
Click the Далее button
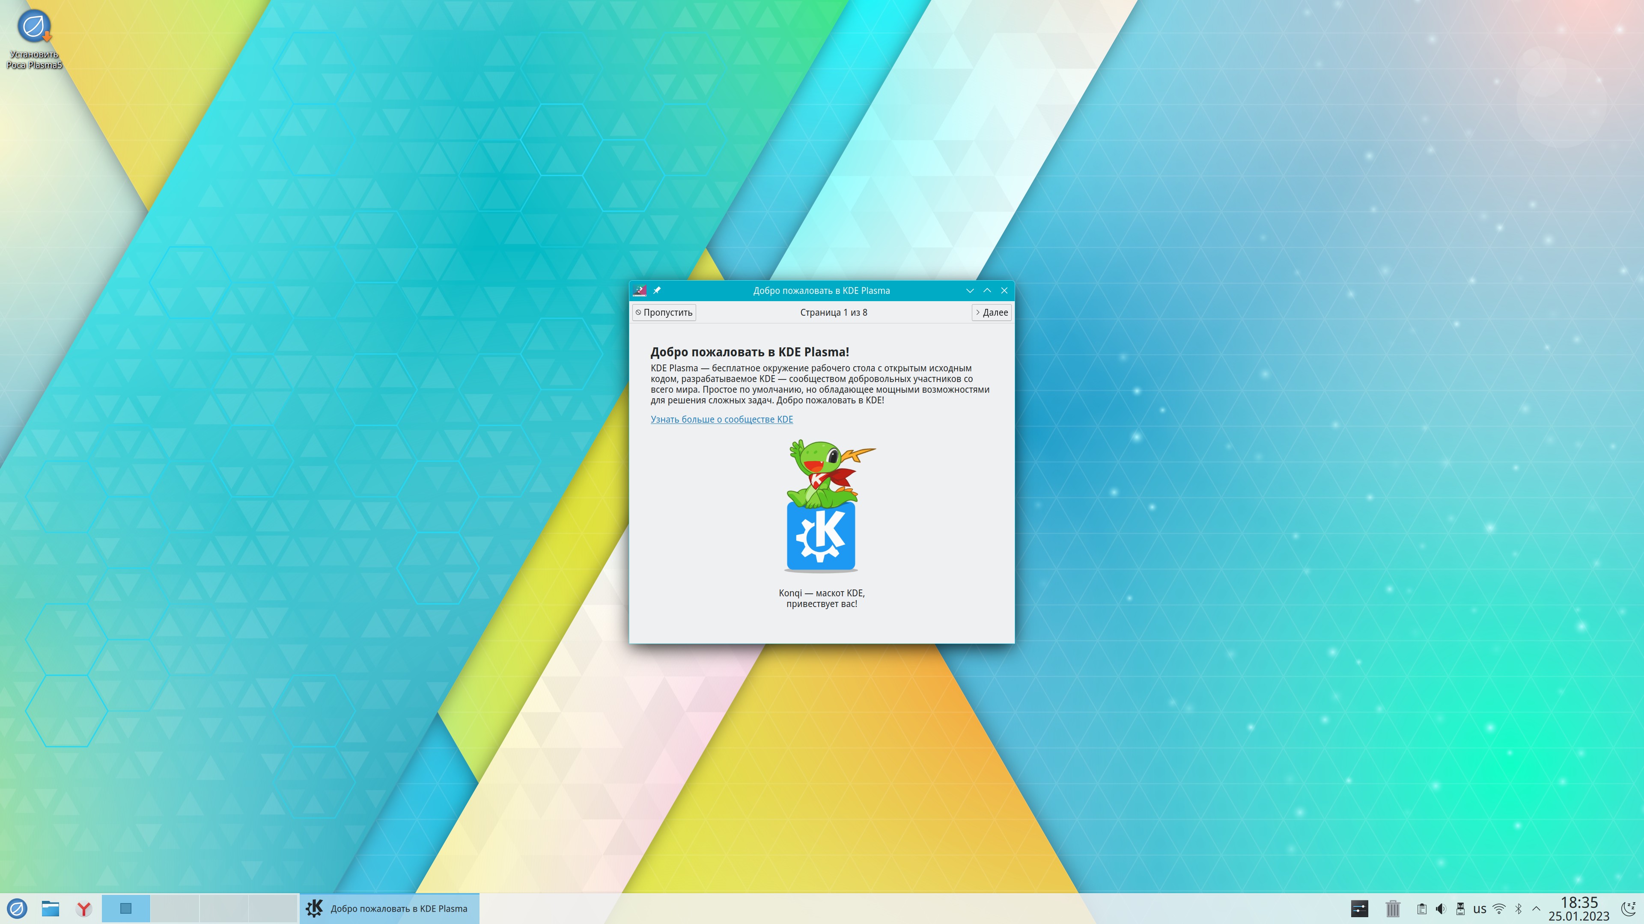991,312
